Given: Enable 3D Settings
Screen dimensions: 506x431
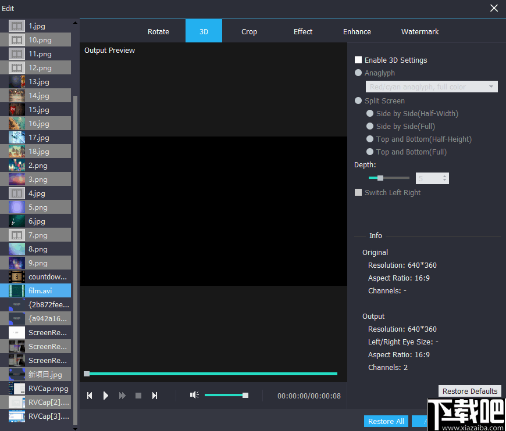Looking at the screenshot, I should 358,60.
